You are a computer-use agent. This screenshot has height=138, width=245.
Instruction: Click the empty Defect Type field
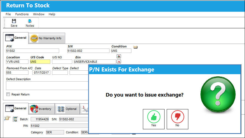pos(60,73)
